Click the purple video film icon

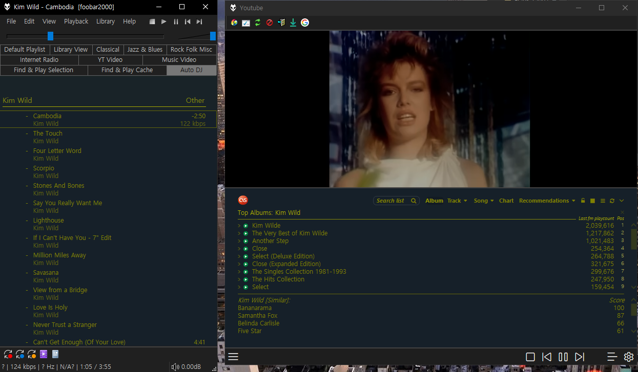[x=44, y=354]
